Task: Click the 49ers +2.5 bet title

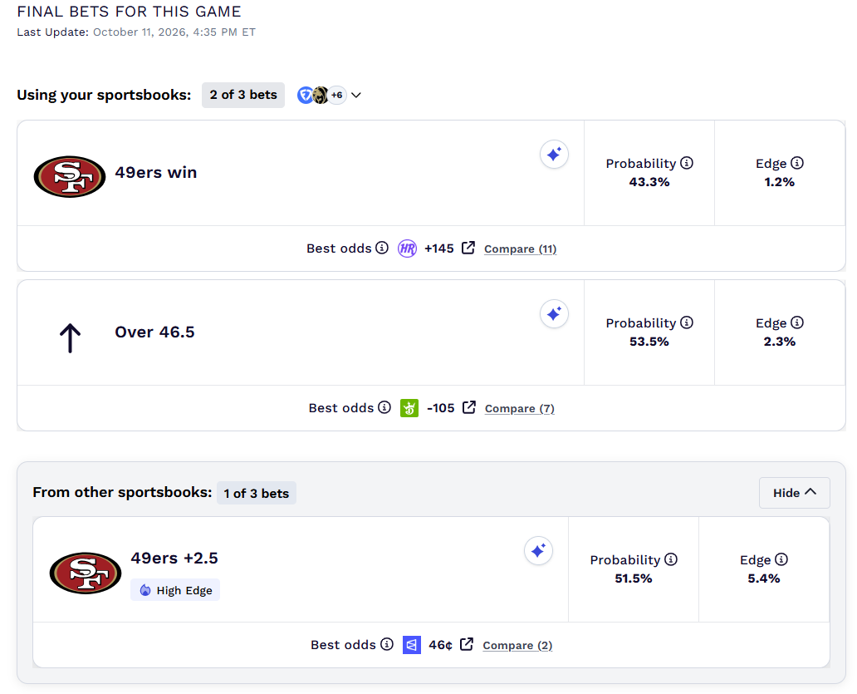Action: pyautogui.click(x=174, y=558)
